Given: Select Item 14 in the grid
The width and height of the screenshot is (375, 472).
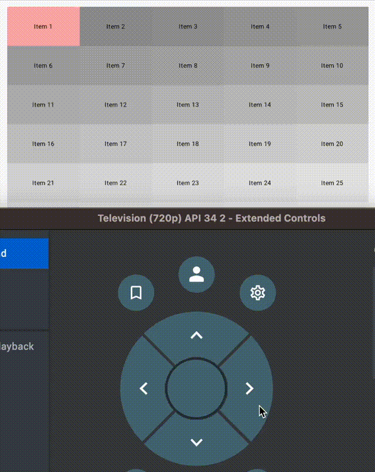Looking at the screenshot, I should coord(260,105).
